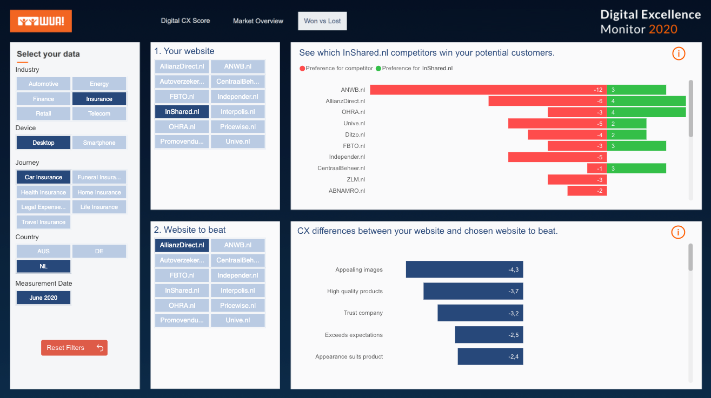The image size is (711, 398).
Task: Choose Autoverzeker... under Your website
Action: (182, 82)
